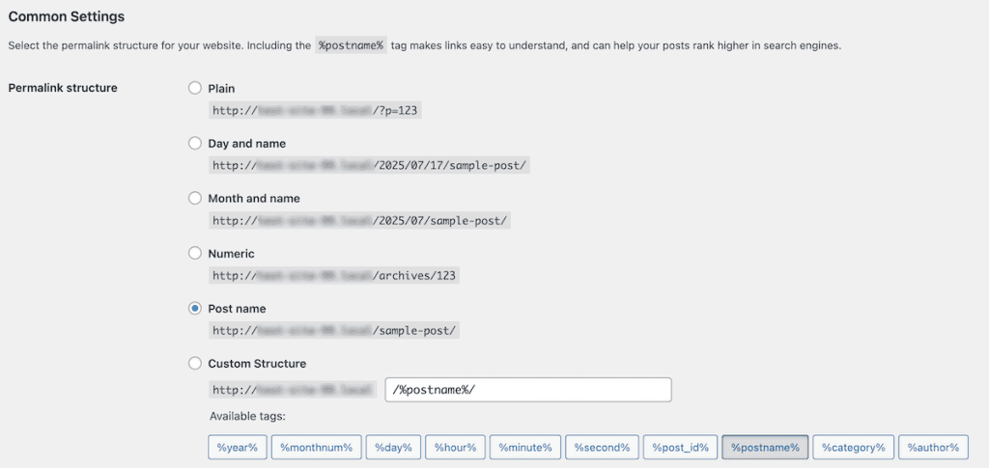Choose the Custom Structure radio option
Screen dimensions: 989x468
(x=195, y=364)
